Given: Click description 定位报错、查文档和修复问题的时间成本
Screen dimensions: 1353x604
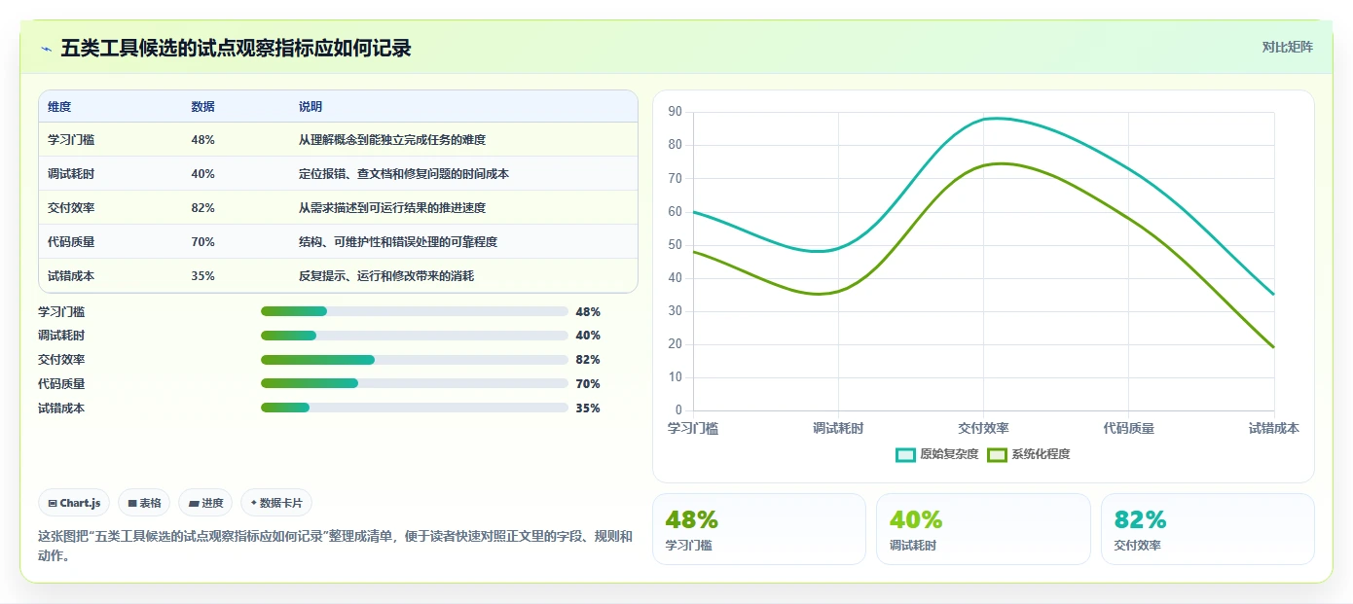Looking at the screenshot, I should pos(404,174).
